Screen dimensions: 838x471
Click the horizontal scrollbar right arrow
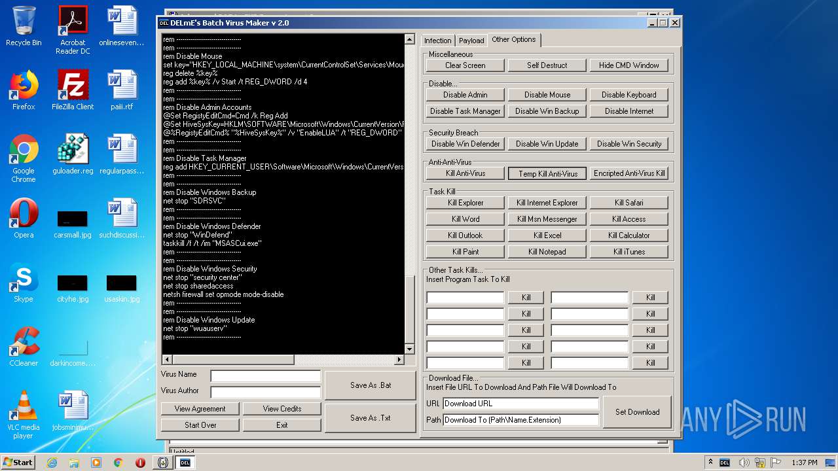point(399,360)
